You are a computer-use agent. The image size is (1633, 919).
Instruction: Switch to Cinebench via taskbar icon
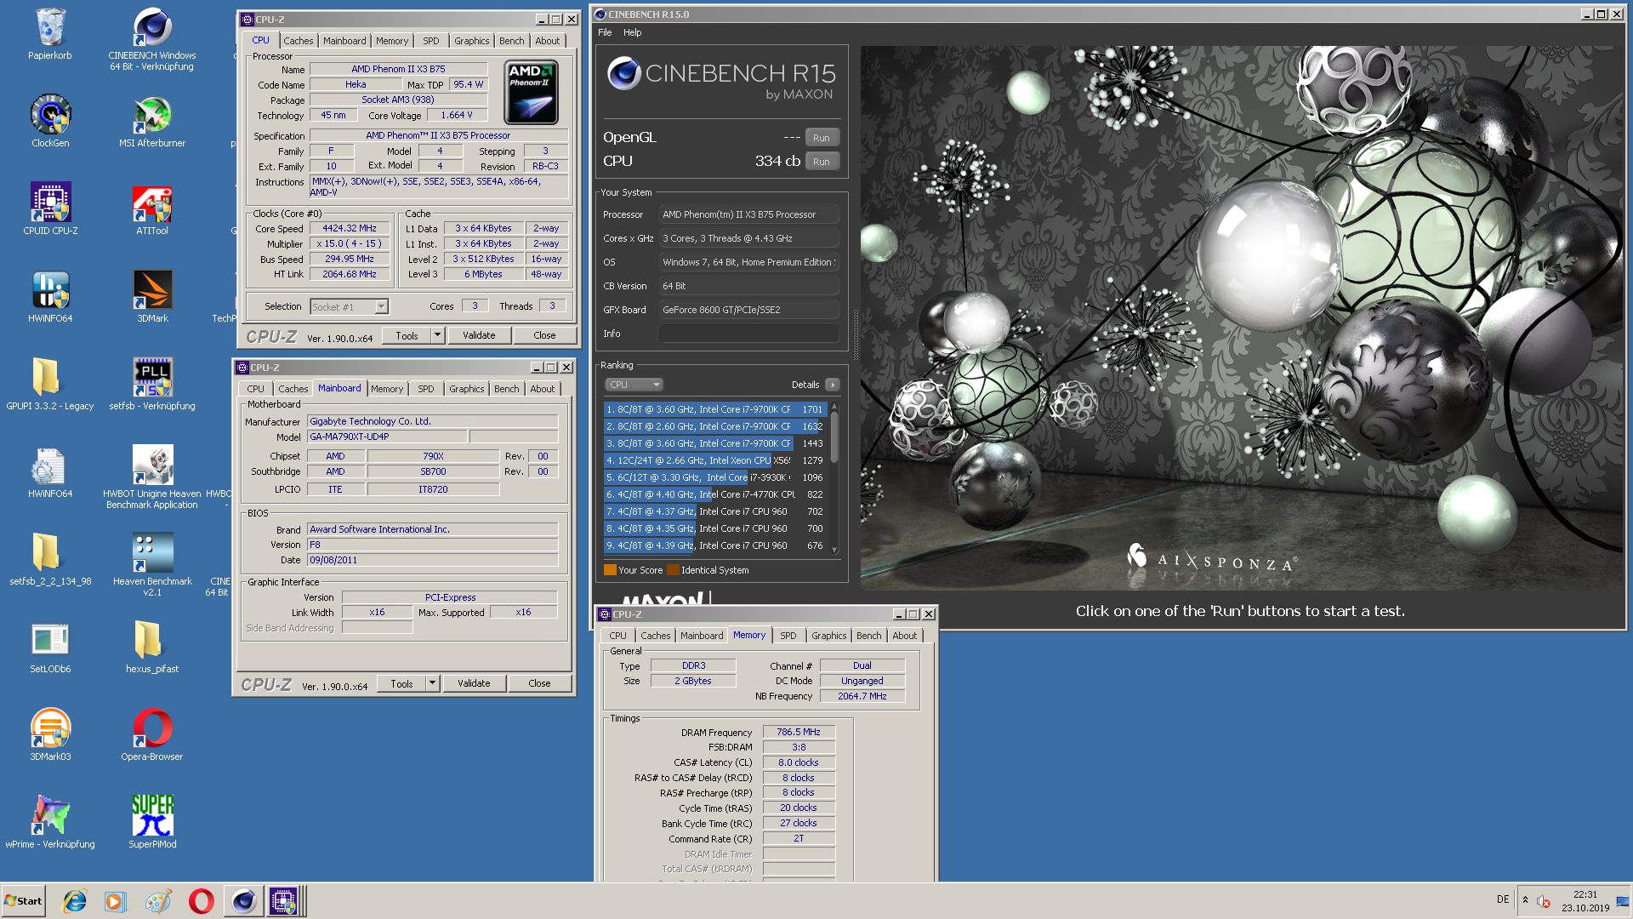243,901
